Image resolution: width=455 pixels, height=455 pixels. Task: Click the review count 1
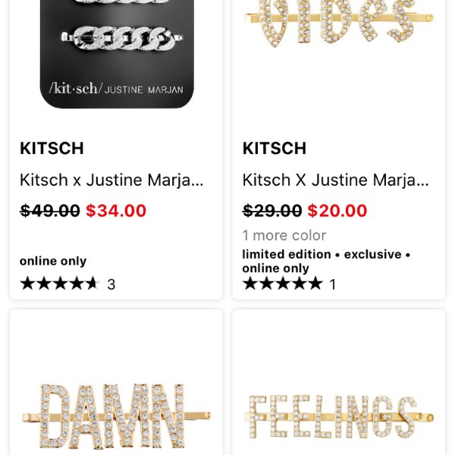pos(333,284)
